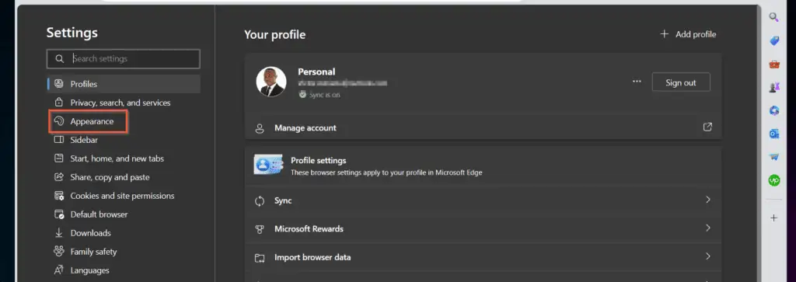Click the lock icon beside Privacy settings
This screenshot has height=282, width=796.
pos(59,103)
